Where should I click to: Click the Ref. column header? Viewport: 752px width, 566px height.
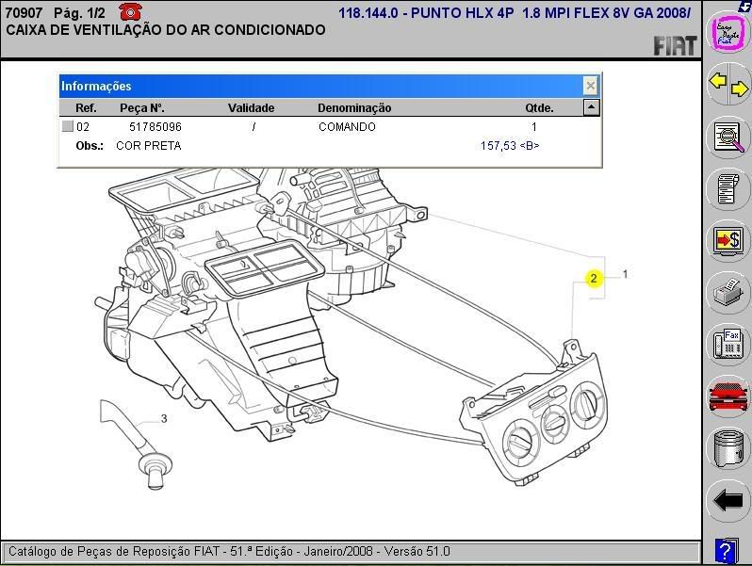[x=86, y=108]
